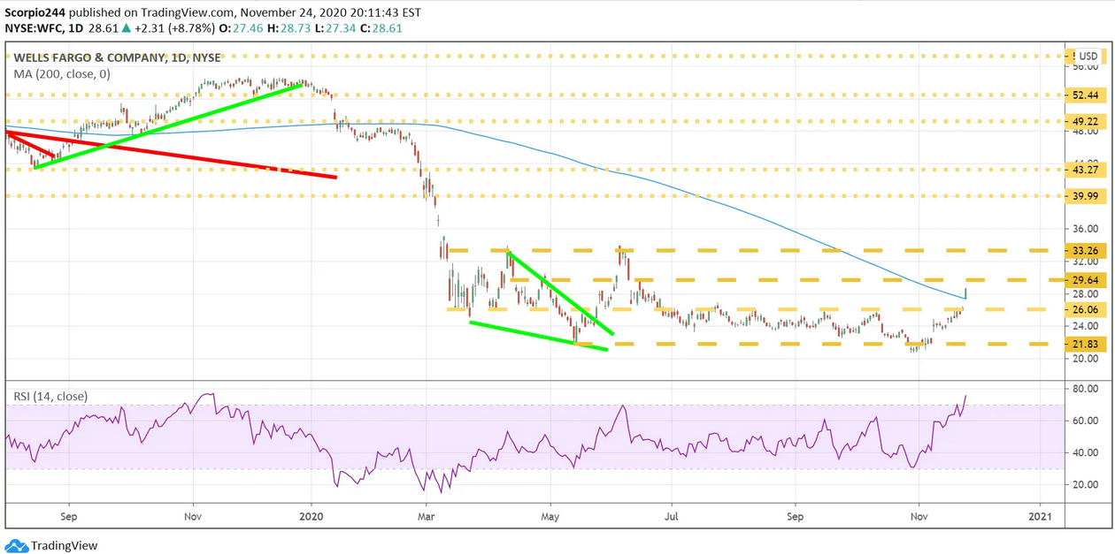Image resolution: width=1115 pixels, height=554 pixels.
Task: Click the 29.64 price level label
Action: 1085,280
